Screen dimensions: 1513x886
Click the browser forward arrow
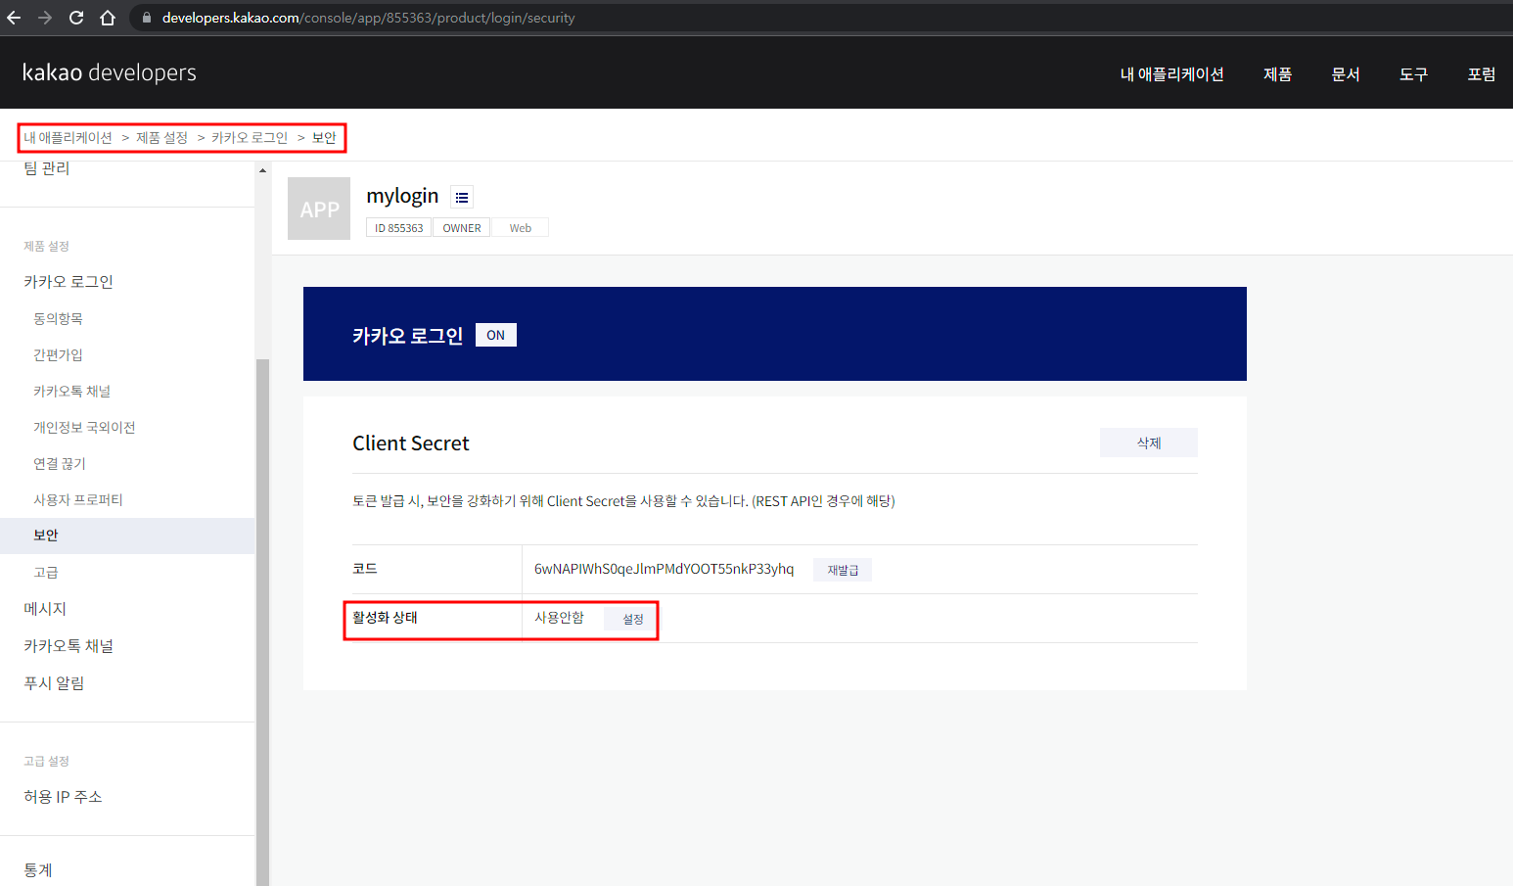tap(45, 18)
